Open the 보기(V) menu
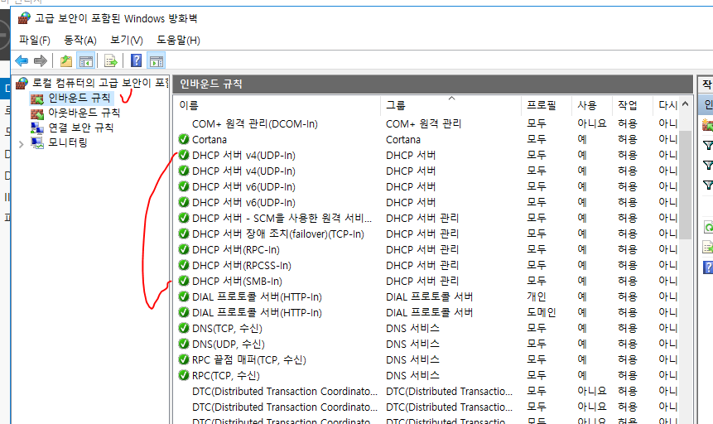The image size is (713, 424). [x=127, y=40]
